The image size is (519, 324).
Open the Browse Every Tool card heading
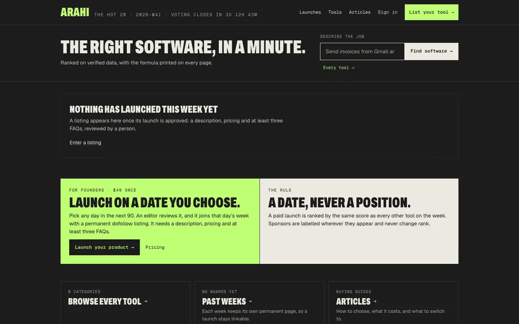click(108, 302)
